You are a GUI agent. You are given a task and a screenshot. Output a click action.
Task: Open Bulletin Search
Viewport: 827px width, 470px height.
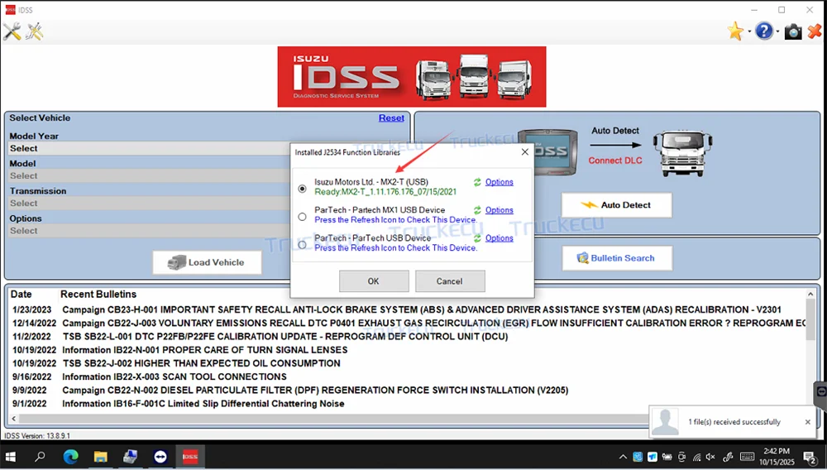click(x=617, y=258)
